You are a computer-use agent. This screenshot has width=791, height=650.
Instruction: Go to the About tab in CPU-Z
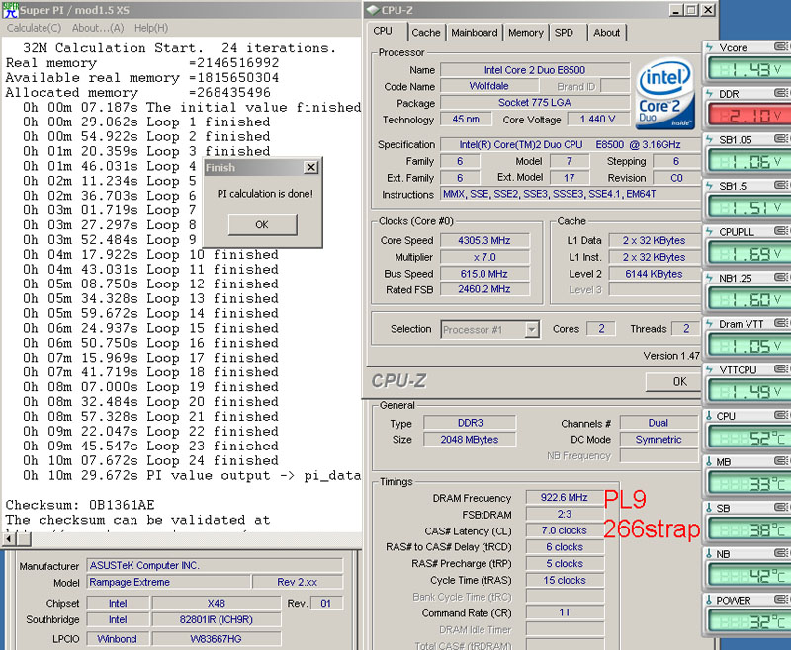coord(606,33)
